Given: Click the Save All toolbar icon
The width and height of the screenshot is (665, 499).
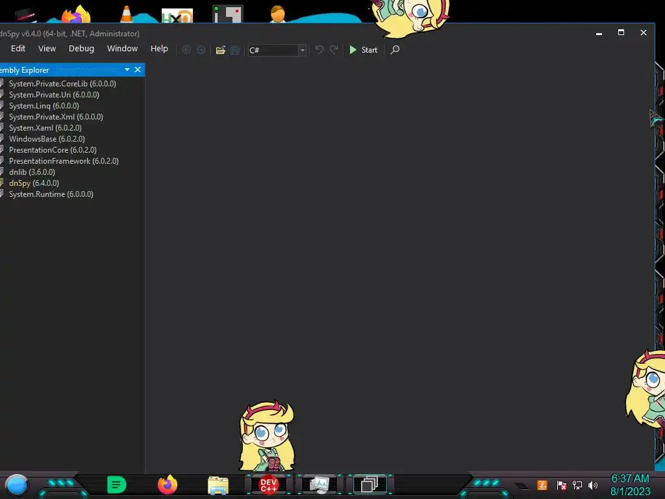Looking at the screenshot, I should 235,50.
